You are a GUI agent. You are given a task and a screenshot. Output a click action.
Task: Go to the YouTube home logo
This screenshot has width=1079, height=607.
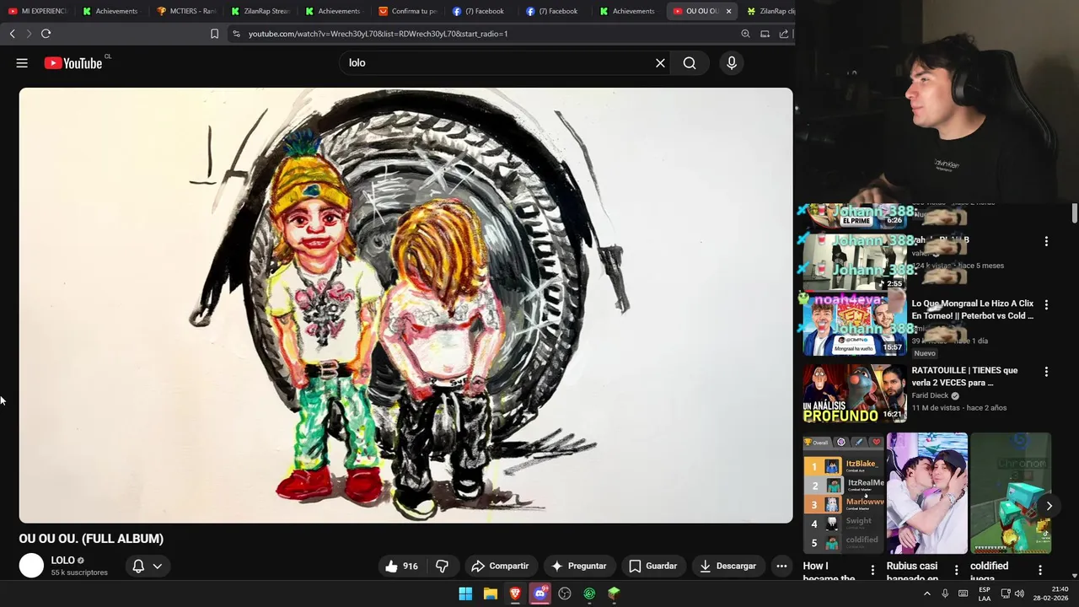73,63
